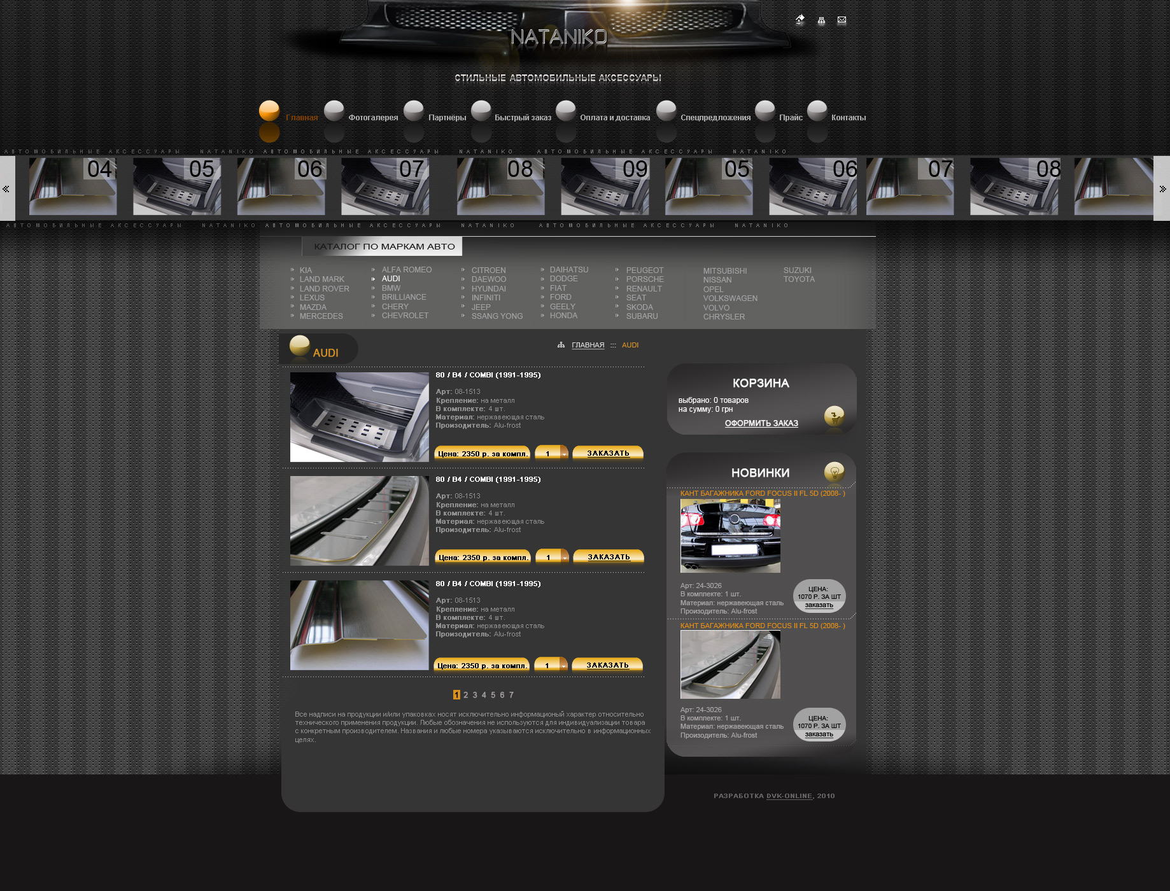
Task: Open the CHRYSLER brand catalog
Action: coord(724,317)
